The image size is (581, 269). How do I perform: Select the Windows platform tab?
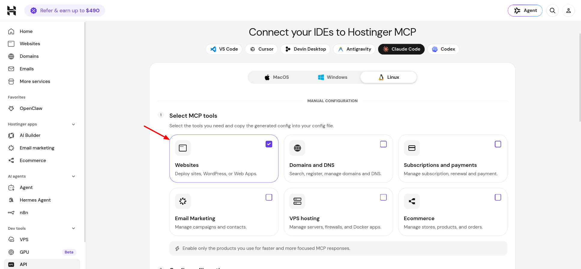click(x=333, y=77)
